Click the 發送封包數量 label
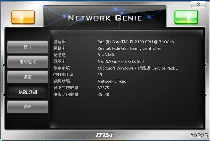The image size is (210, 141). click(x=66, y=88)
